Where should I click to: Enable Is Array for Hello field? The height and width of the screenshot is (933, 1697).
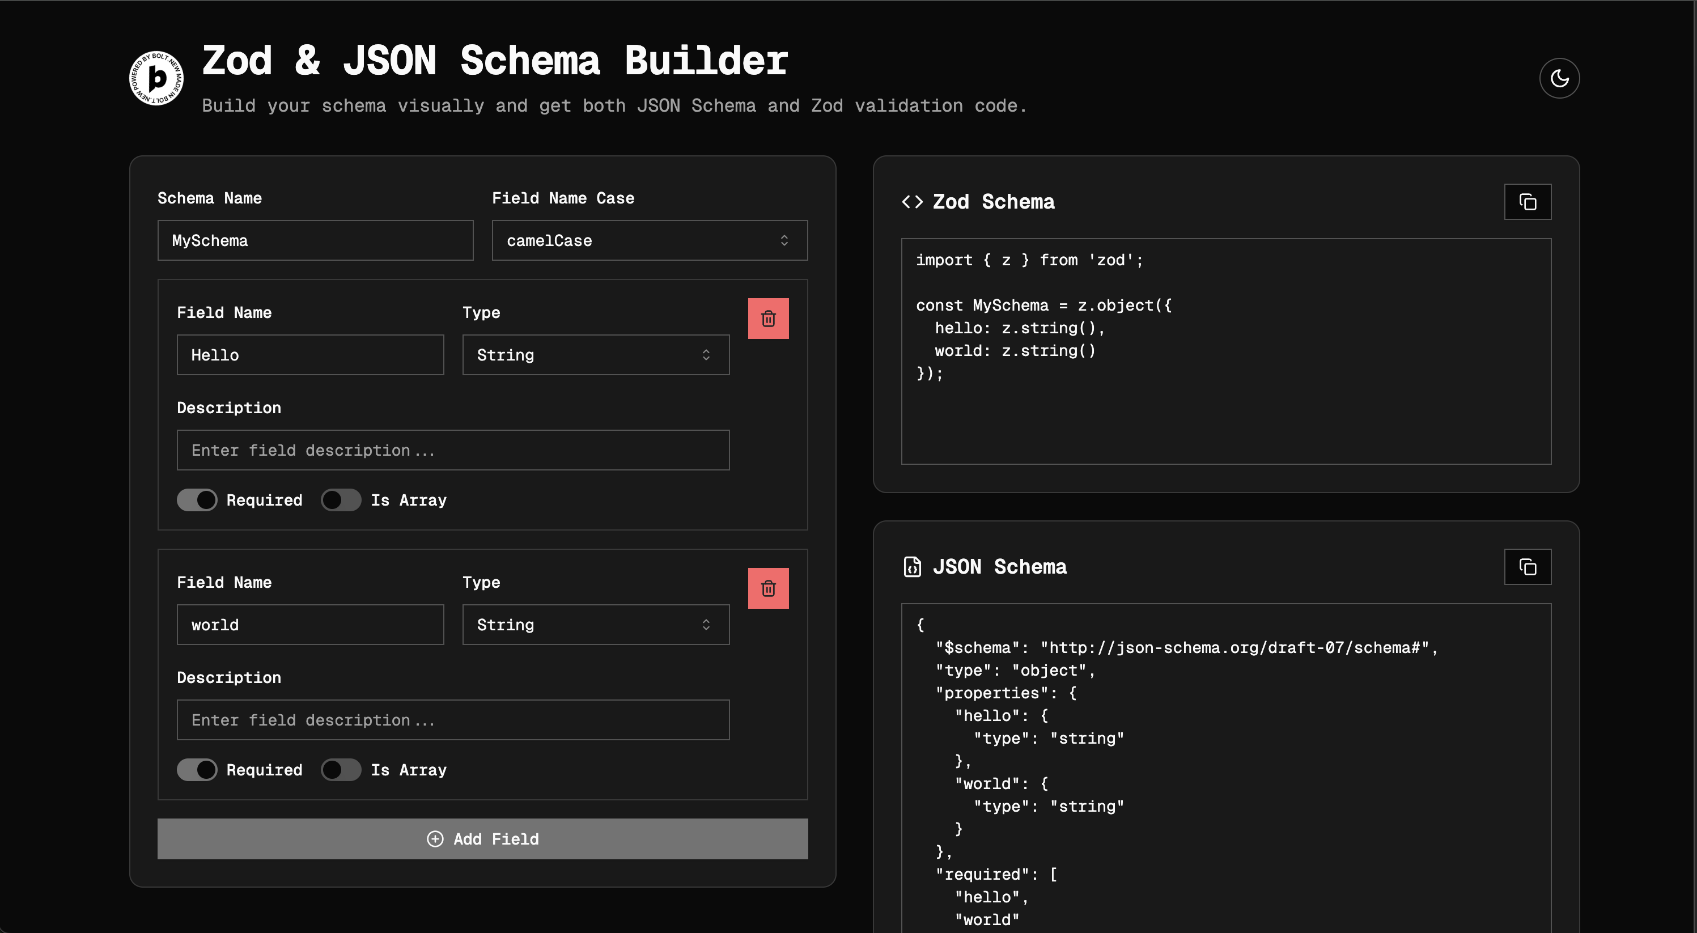(x=341, y=500)
